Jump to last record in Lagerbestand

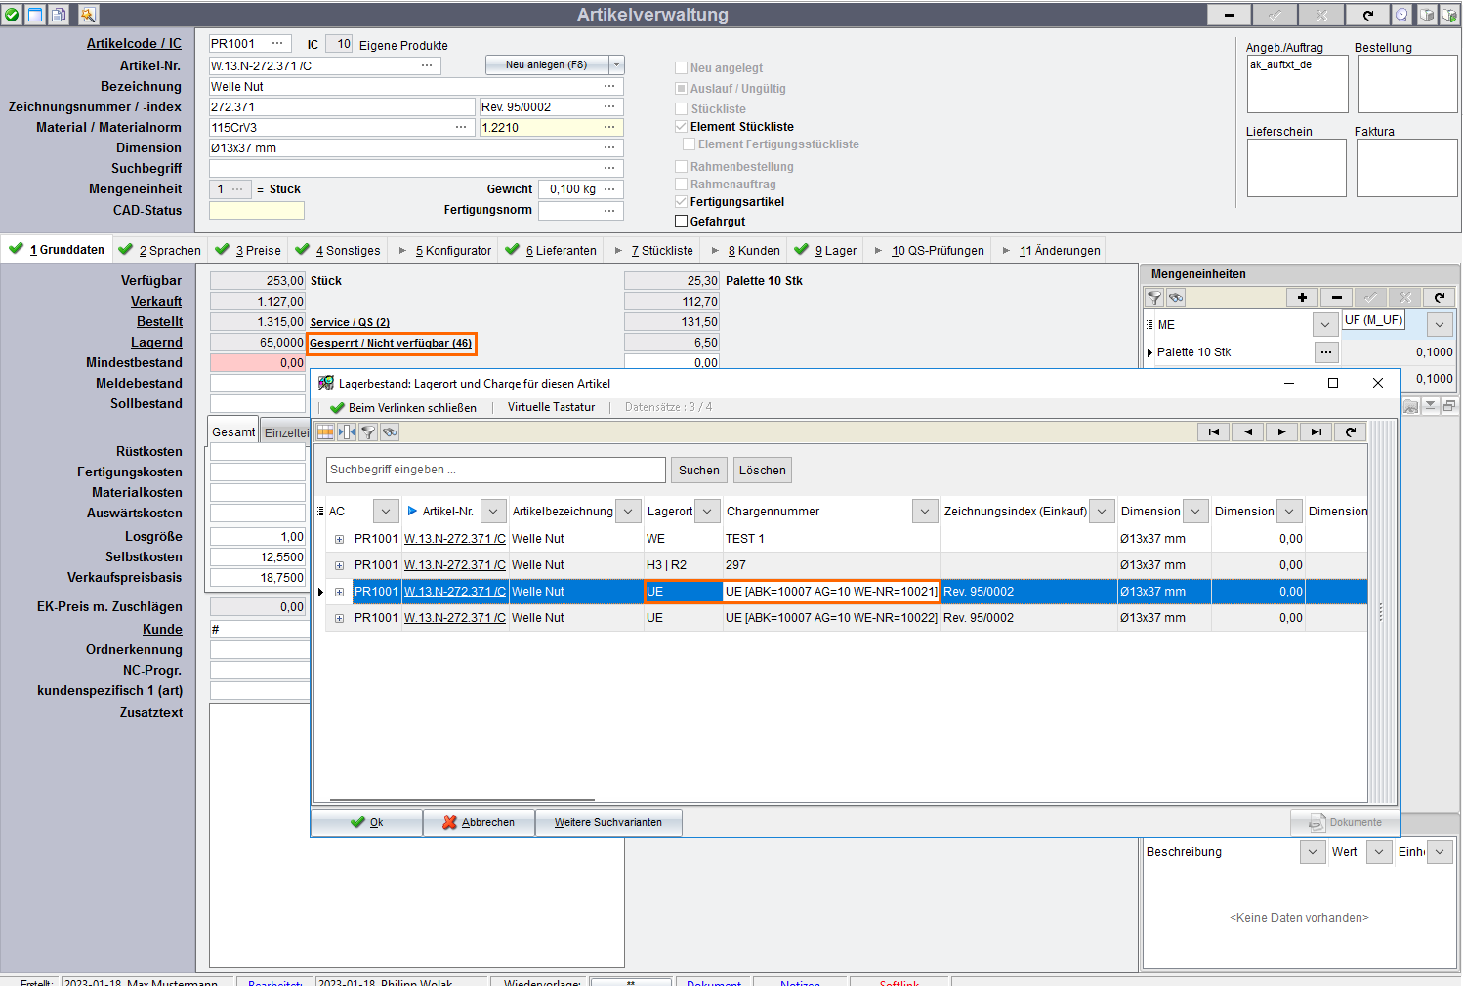tap(1316, 431)
